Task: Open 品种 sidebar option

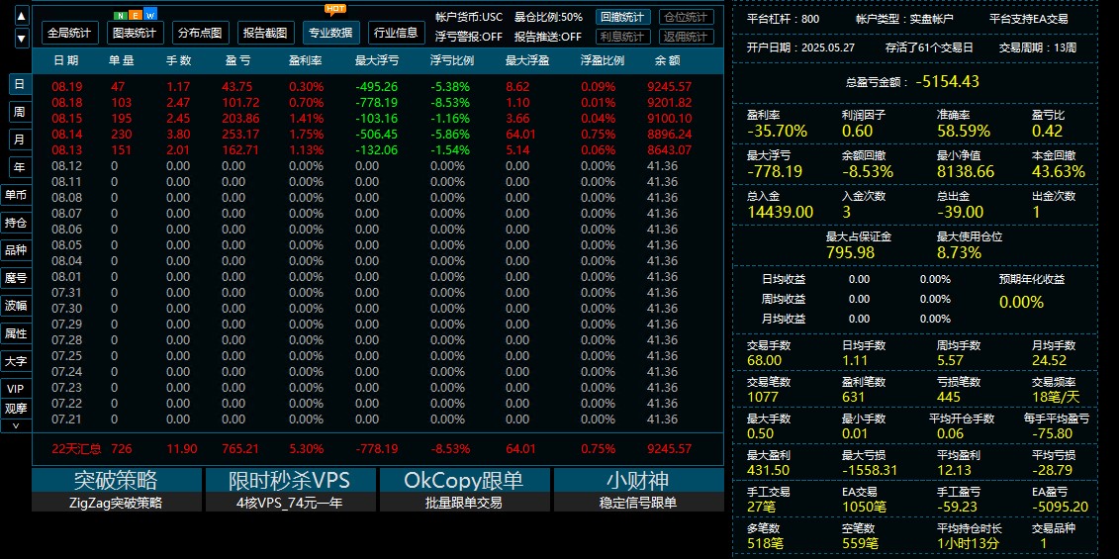Action: (16, 250)
